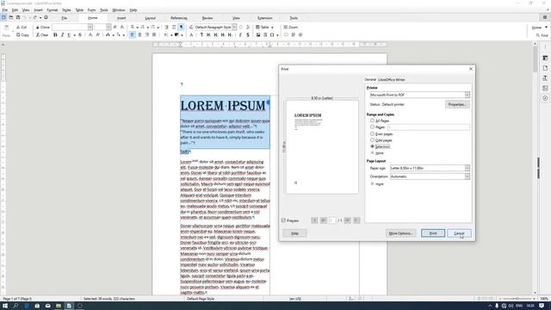This screenshot has width=551, height=310.
Task: Click the More Options... button
Action: pyautogui.click(x=400, y=233)
